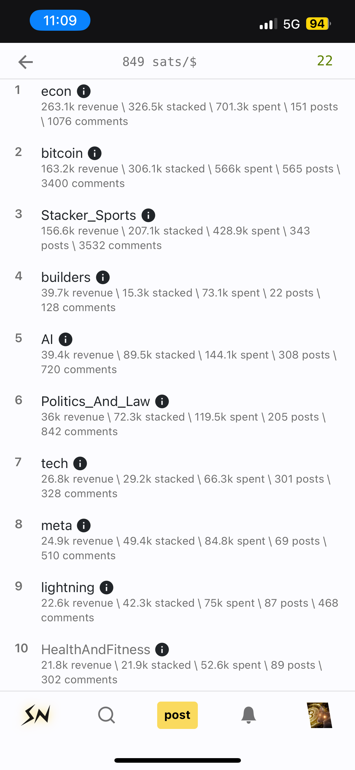Tap the green 22 counter in header
Image resolution: width=355 pixels, height=770 pixels.
(x=325, y=61)
